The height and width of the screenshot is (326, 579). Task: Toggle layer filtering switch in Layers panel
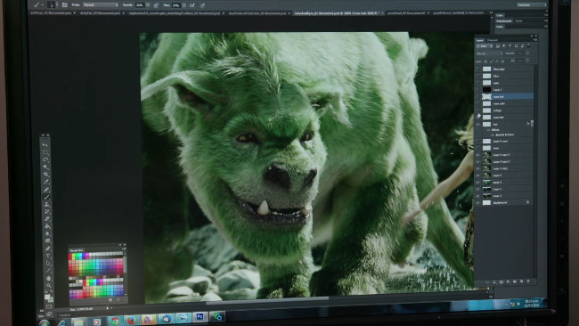(x=529, y=46)
